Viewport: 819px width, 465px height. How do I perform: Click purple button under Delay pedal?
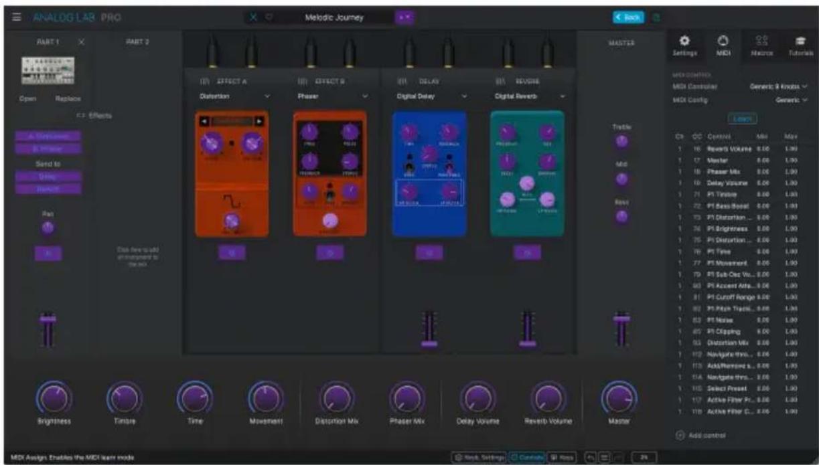click(429, 252)
